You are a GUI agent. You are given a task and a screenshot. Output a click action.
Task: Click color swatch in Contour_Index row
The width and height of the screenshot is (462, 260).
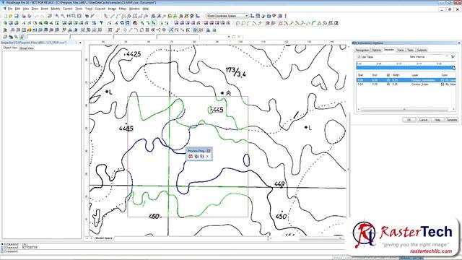[443, 84]
